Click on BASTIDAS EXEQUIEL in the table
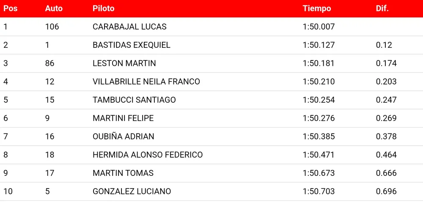 click(132, 45)
